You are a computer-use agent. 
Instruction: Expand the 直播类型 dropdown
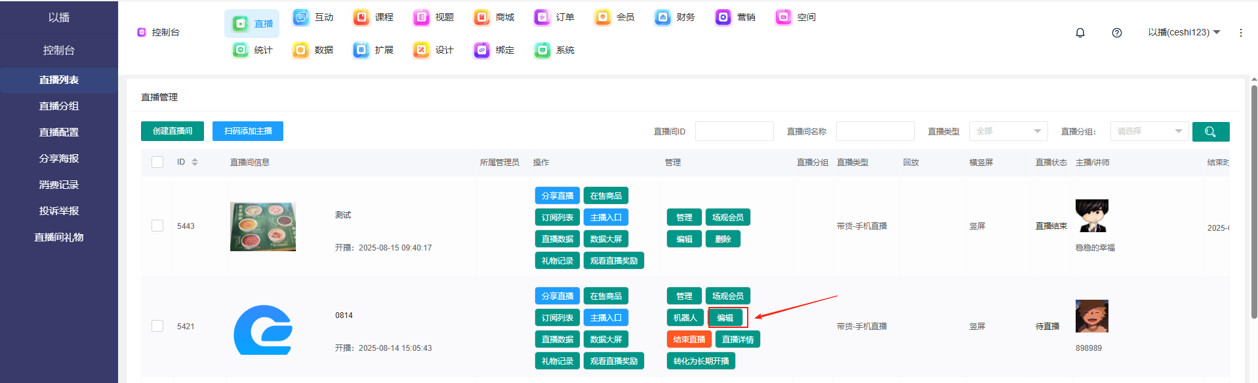1008,131
